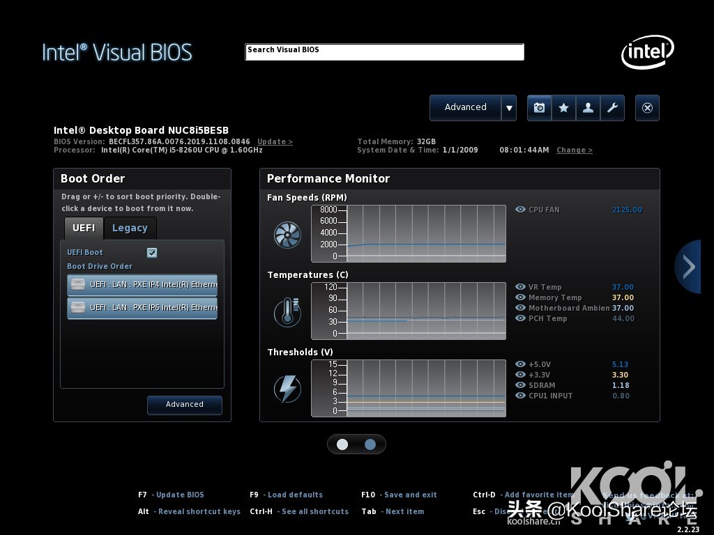Click the CPU FAN value 2125.00
Viewport: 714px width, 535px height.
[627, 210]
